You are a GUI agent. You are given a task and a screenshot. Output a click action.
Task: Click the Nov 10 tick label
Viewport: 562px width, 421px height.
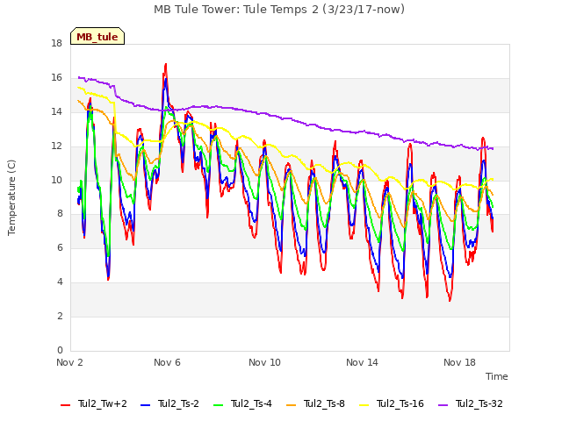point(264,362)
